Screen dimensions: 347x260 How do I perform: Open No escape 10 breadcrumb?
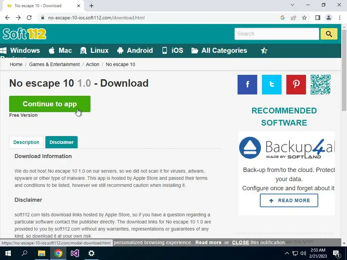(x=120, y=64)
